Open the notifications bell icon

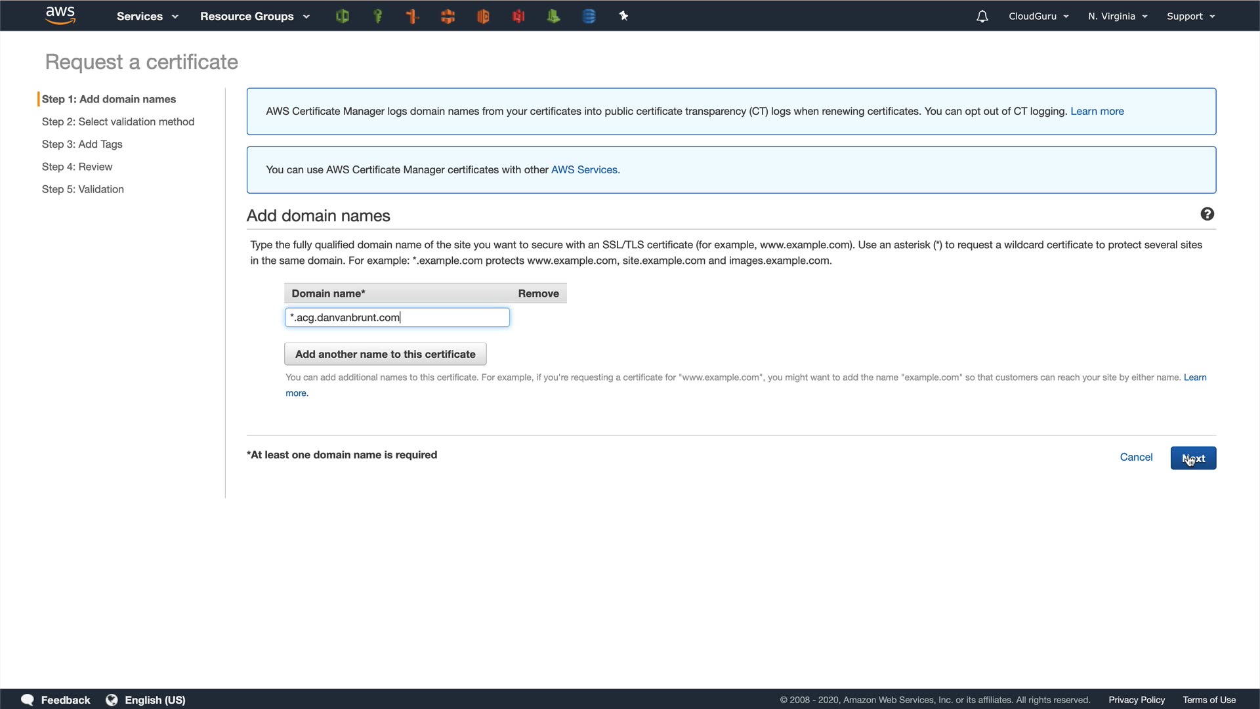[x=982, y=16]
